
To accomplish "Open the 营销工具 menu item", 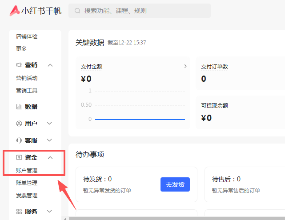I will (27, 91).
